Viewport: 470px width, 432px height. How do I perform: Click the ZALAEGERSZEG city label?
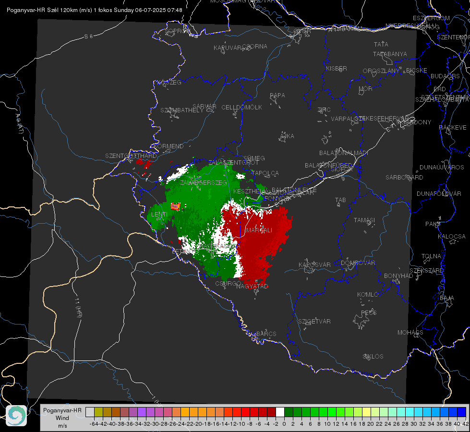tap(204, 183)
